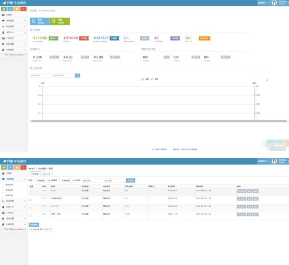
Task: Switch to the 添加任务 tab
Action: click(x=47, y=174)
